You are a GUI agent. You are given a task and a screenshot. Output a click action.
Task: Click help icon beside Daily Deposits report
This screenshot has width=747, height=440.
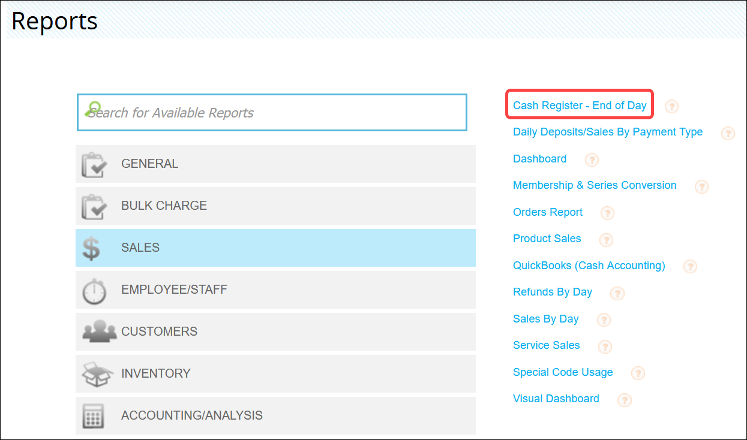point(728,133)
